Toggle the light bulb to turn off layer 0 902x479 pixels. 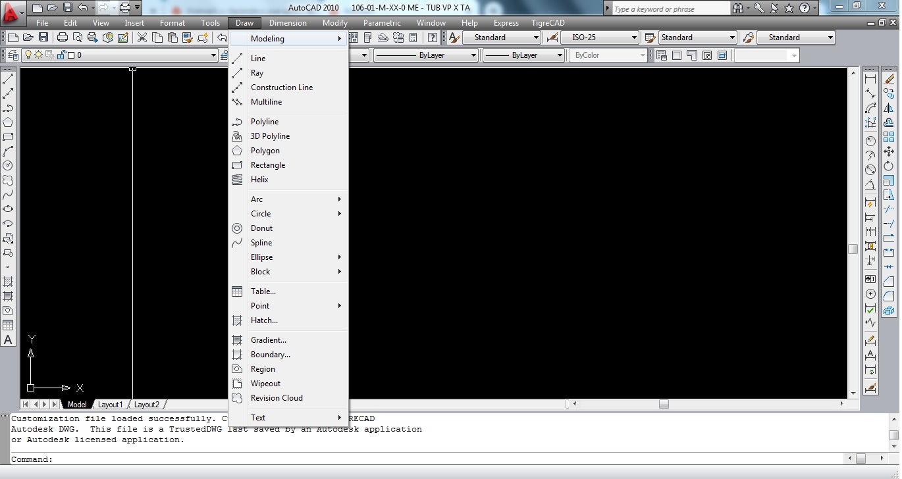click(28, 55)
